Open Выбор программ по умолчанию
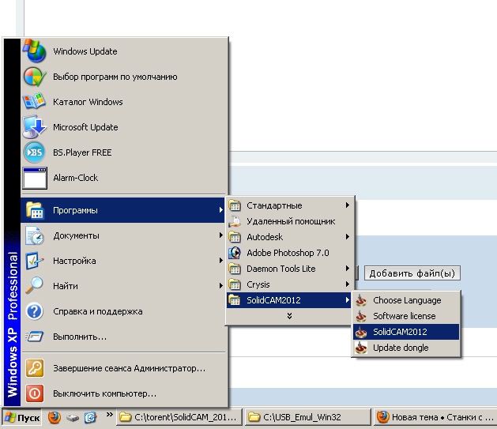 point(124,77)
